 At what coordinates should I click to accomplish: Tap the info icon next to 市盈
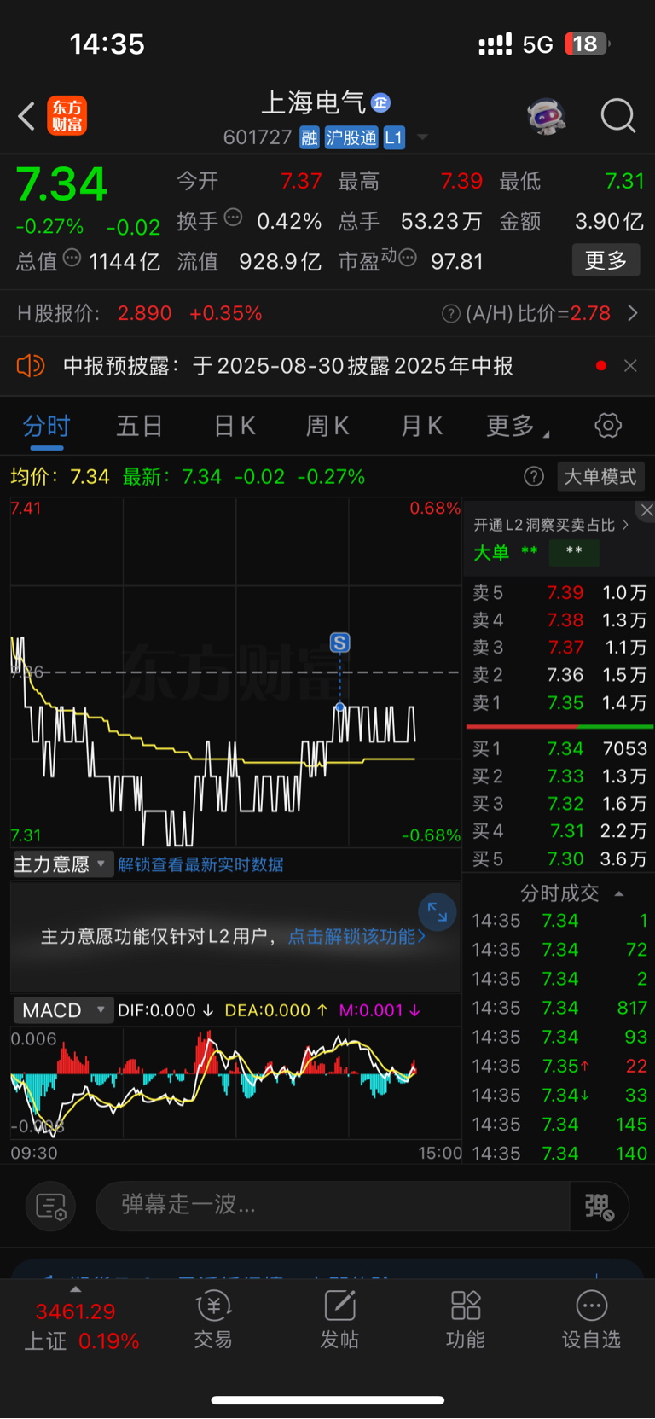coord(408,258)
